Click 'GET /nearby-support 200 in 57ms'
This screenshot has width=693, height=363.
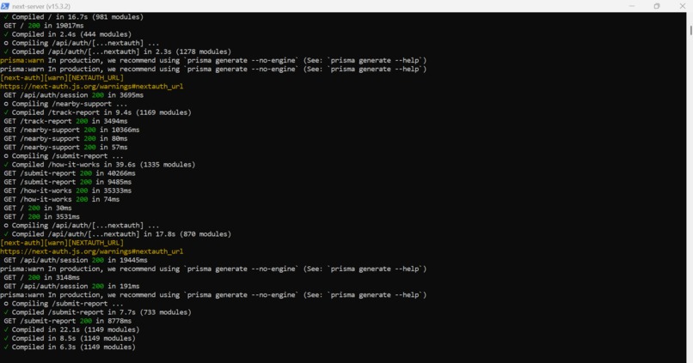65,147
